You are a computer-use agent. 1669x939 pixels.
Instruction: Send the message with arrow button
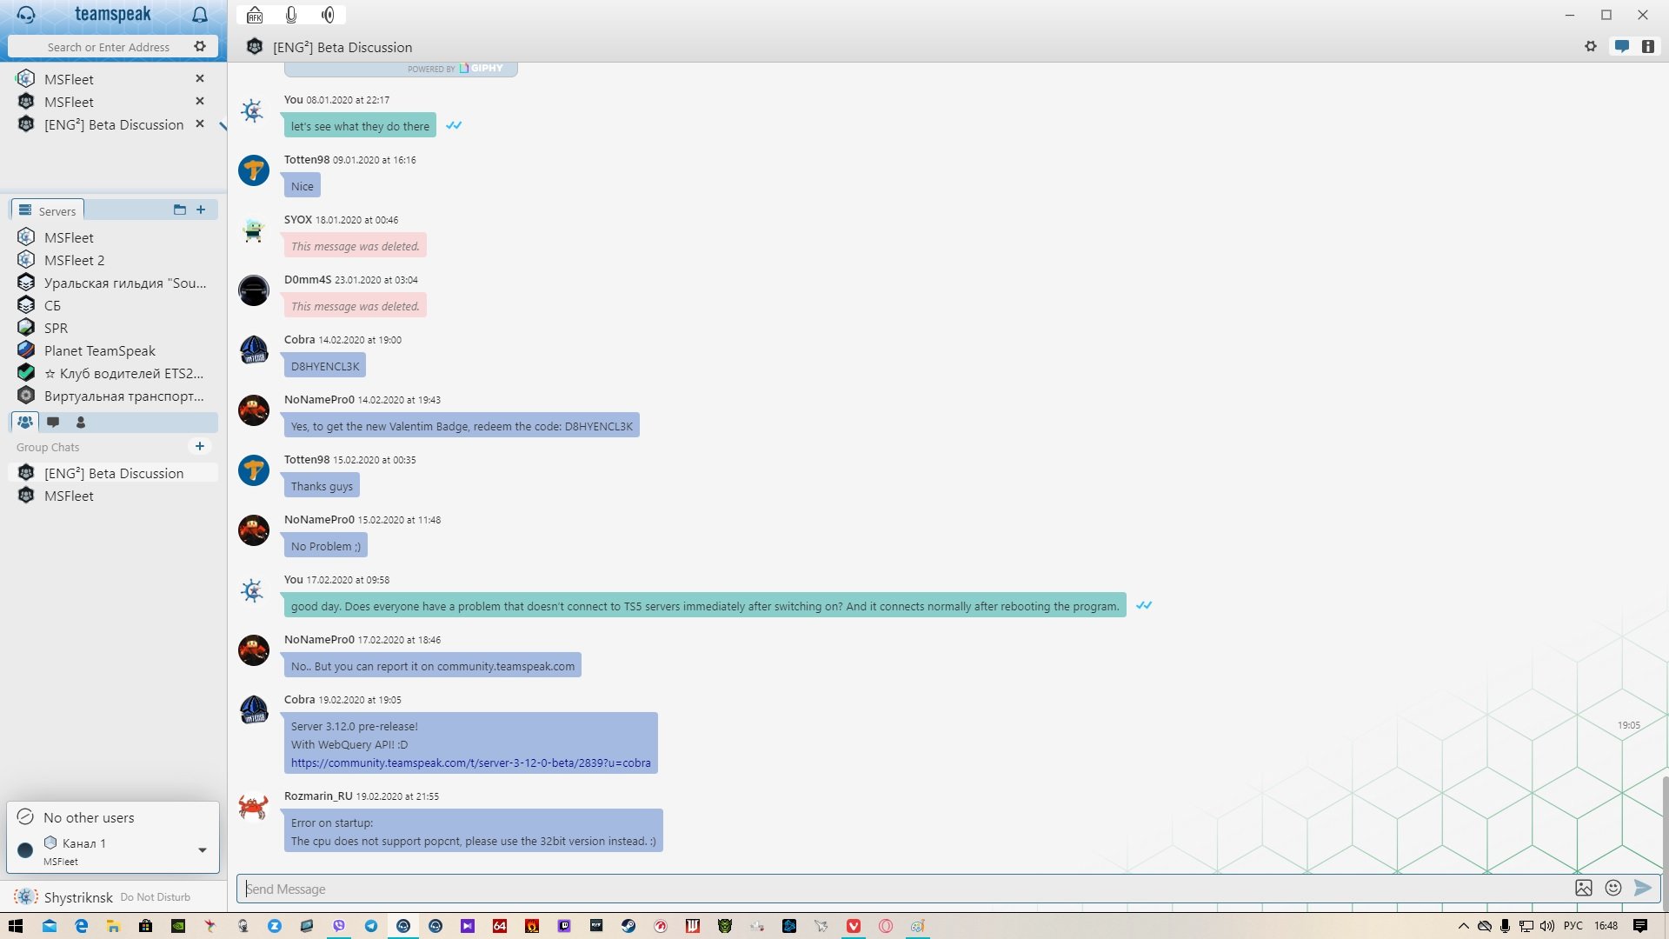(1643, 888)
